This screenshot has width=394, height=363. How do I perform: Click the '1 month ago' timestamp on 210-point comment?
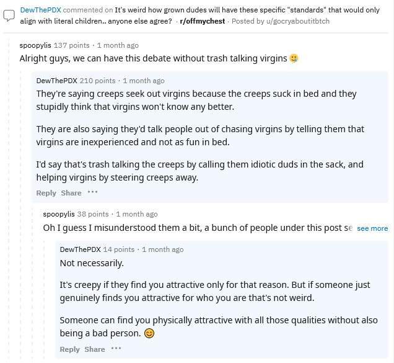click(144, 81)
